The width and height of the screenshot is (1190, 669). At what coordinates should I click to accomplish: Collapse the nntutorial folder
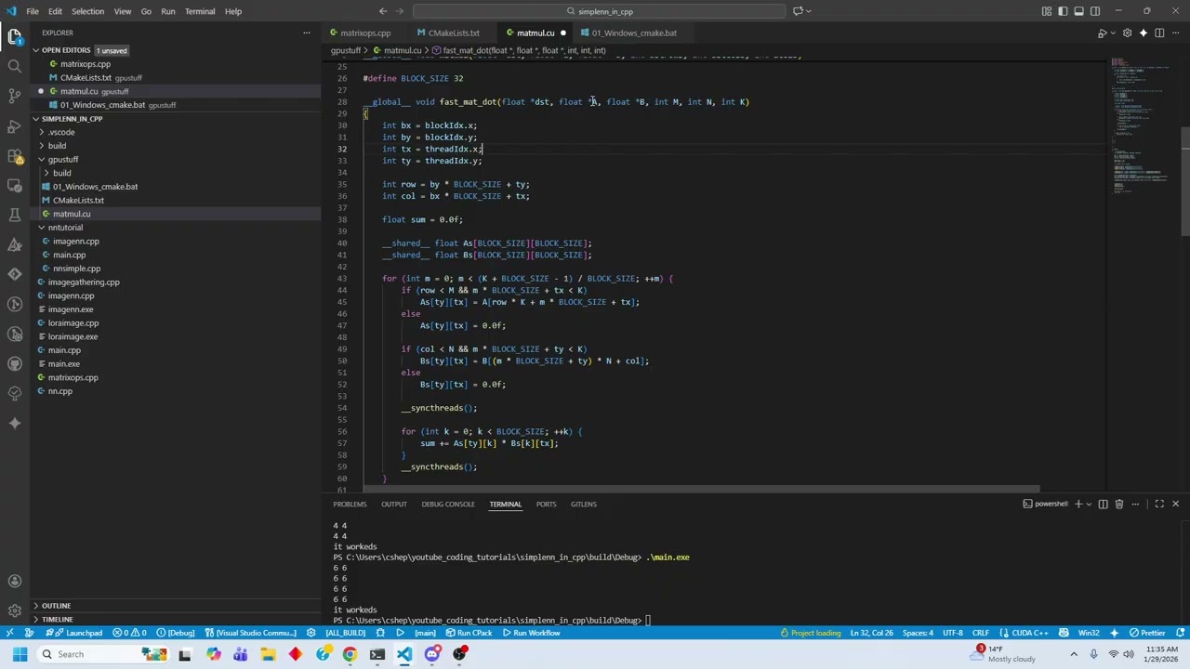coord(42,228)
